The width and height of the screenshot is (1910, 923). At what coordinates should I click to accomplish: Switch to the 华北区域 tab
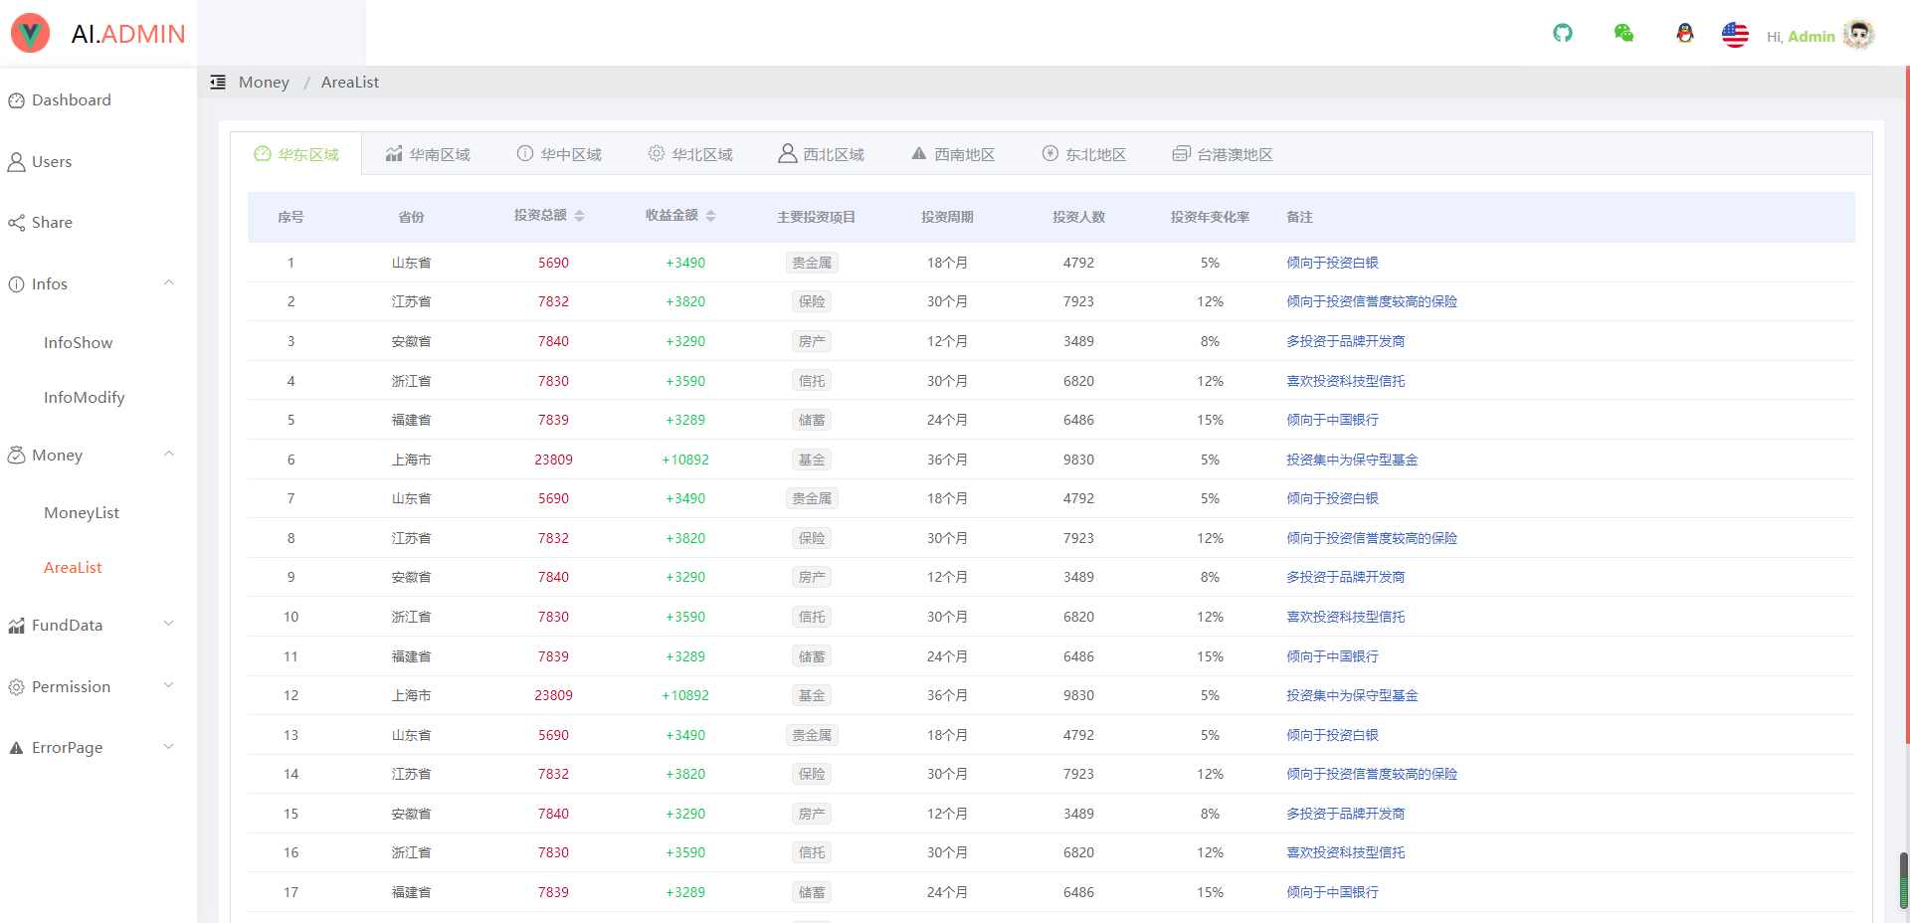(690, 154)
